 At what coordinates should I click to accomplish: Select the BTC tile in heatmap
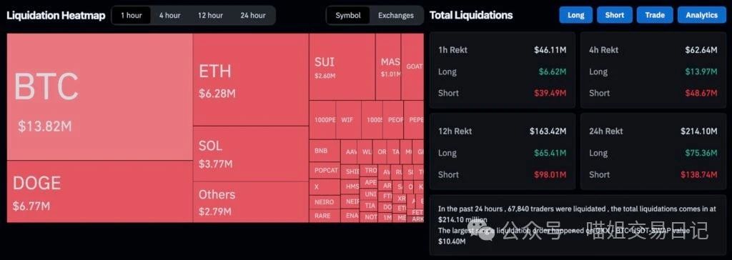coord(99,96)
